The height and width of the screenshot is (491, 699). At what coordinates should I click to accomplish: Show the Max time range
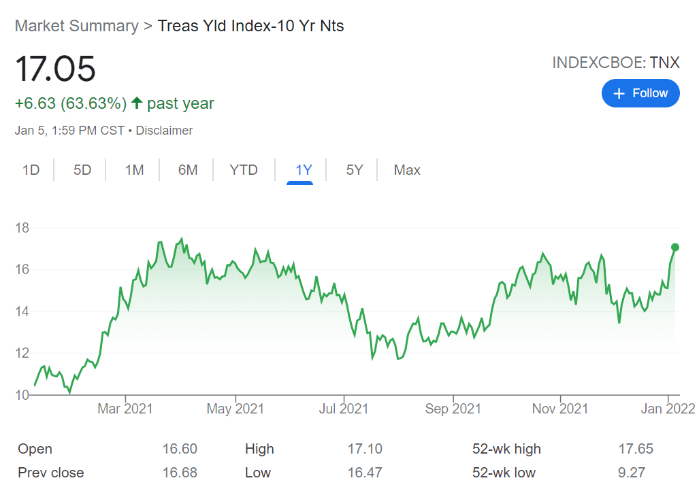tap(407, 170)
